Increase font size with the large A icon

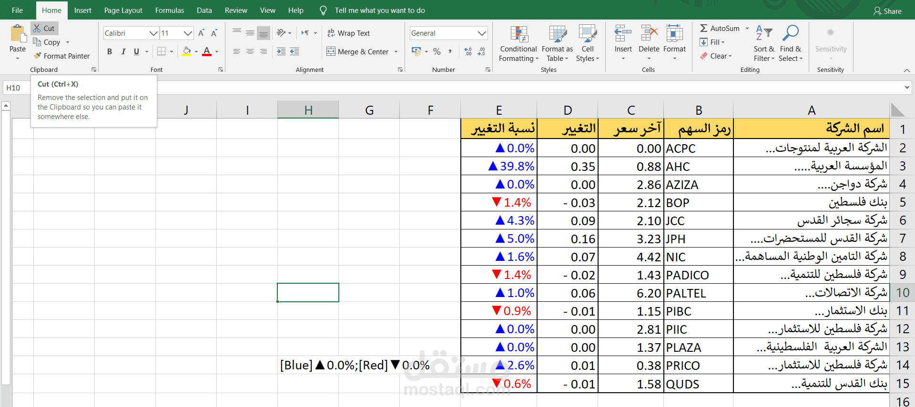202,33
